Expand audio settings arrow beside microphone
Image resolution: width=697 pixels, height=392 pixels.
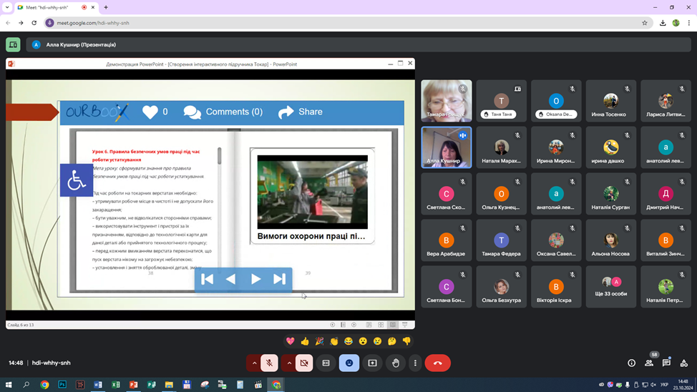(254, 363)
